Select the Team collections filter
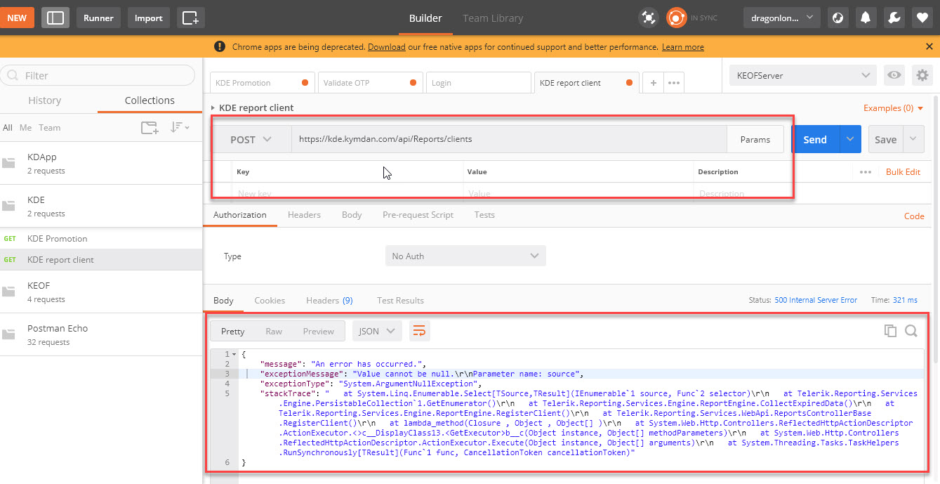Viewport: 940px width, 484px height. pyautogui.click(x=49, y=128)
